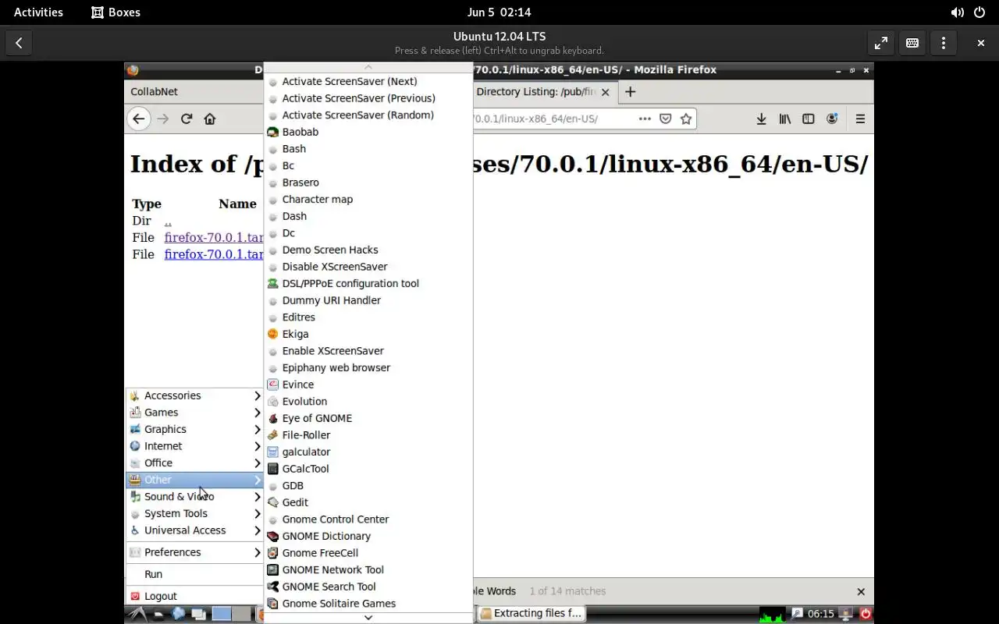Screen dimensions: 999x624
Task: Open host system volume indicator
Action: 957,12
